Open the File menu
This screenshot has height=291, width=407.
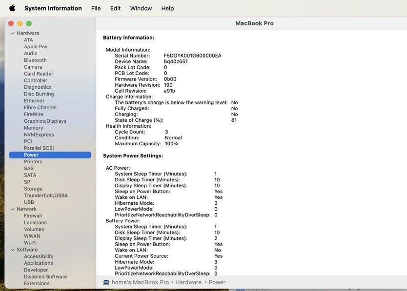(x=96, y=8)
